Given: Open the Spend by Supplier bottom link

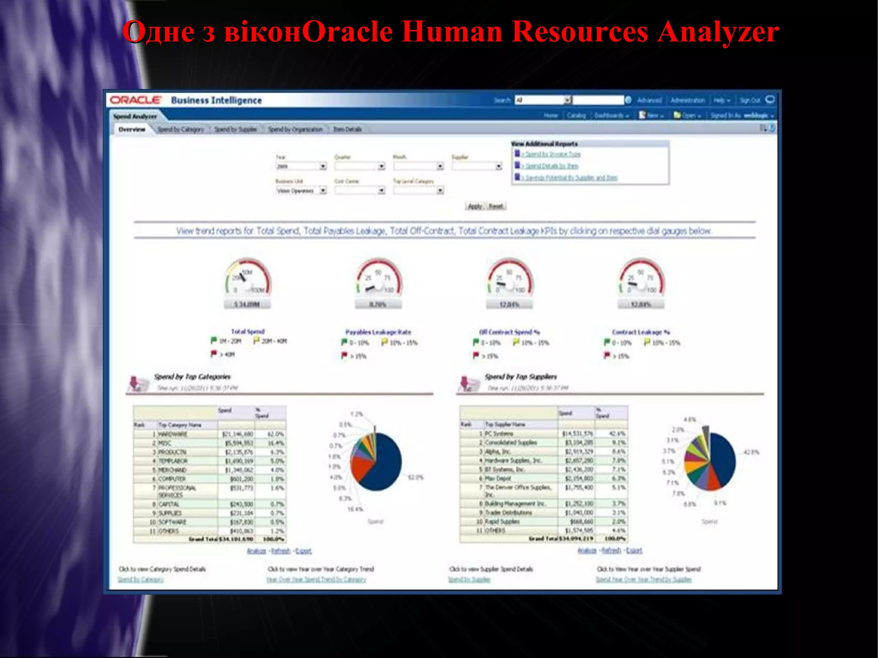Looking at the screenshot, I should 469,580.
